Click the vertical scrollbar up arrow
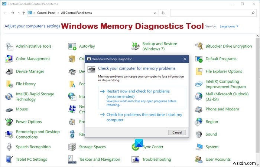 coord(257,36)
